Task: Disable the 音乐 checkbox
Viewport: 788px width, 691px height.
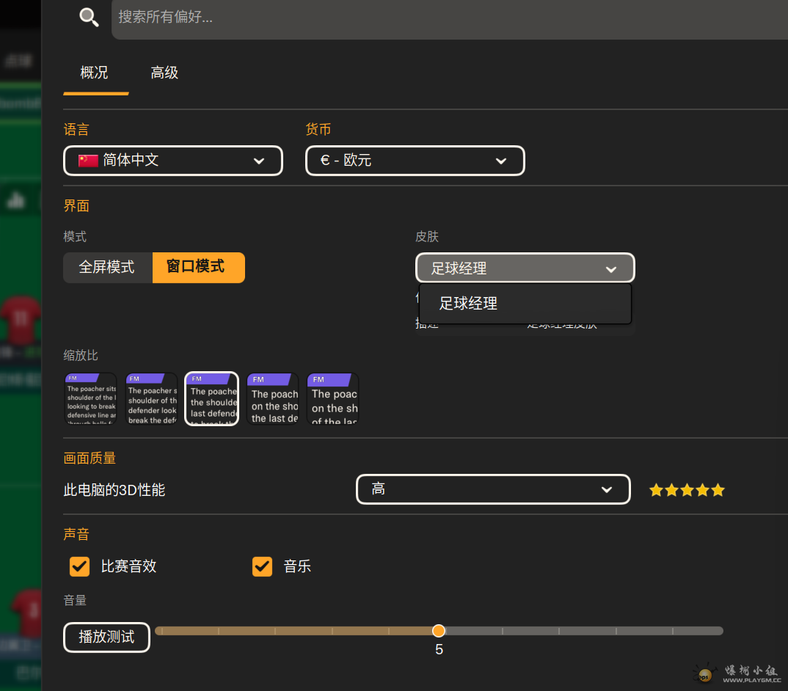Action: [262, 566]
